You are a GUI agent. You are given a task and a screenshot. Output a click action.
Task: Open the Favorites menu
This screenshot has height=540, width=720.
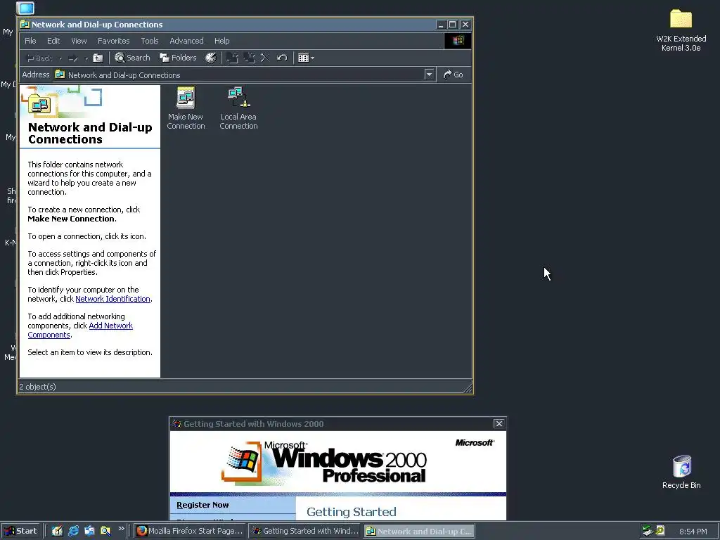(x=113, y=41)
